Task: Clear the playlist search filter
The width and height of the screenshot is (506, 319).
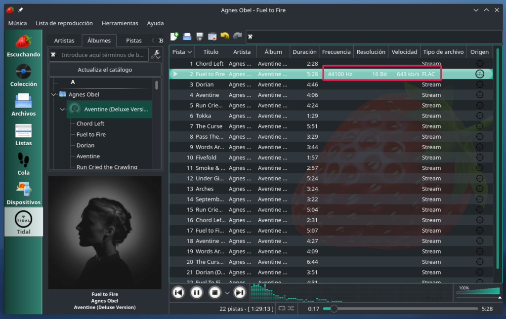Action: coord(250,37)
